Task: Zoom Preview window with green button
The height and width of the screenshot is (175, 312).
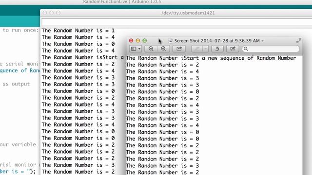Action: point(145,41)
